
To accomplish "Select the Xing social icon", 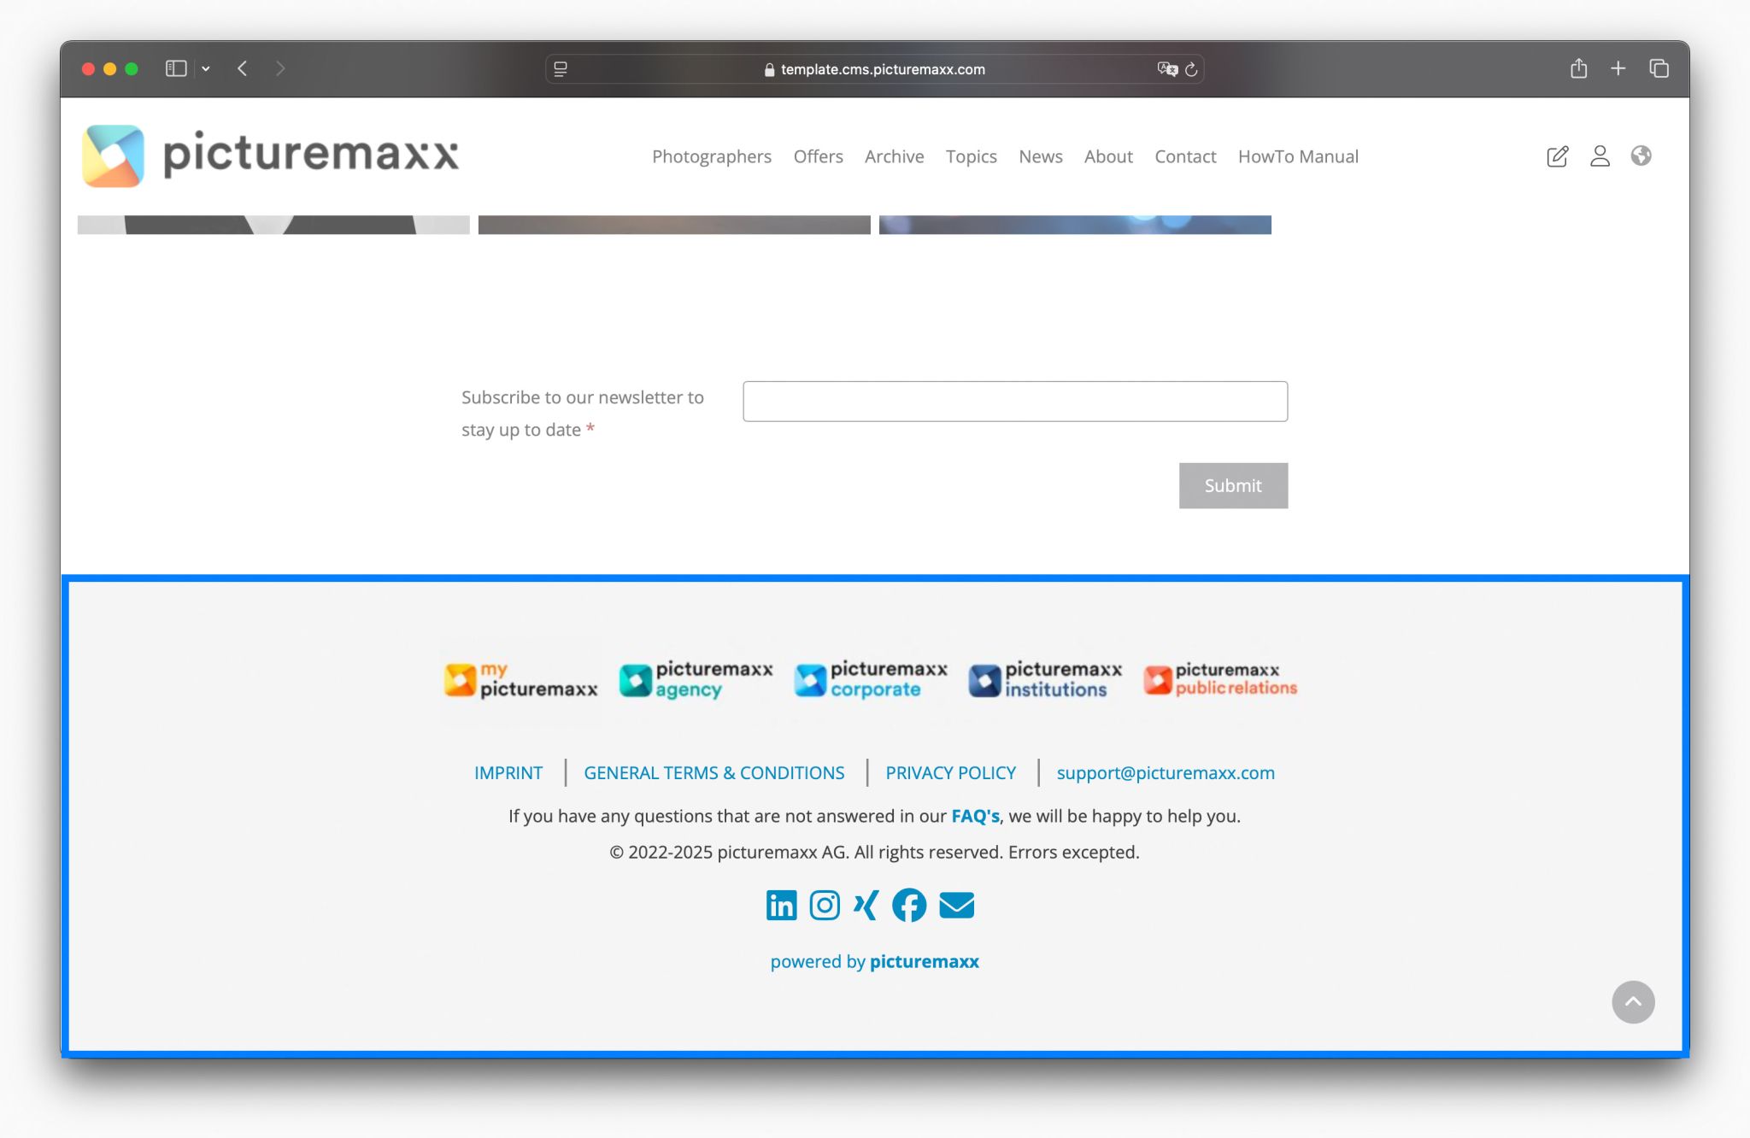I will [866, 905].
